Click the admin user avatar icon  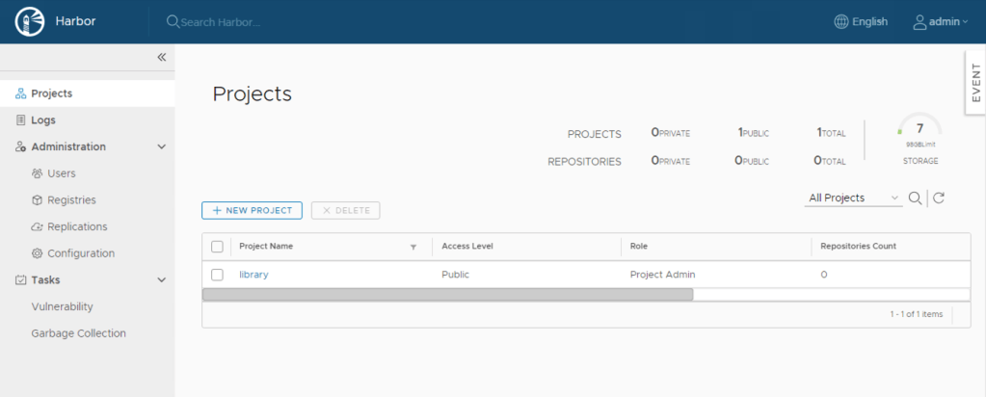coord(919,21)
